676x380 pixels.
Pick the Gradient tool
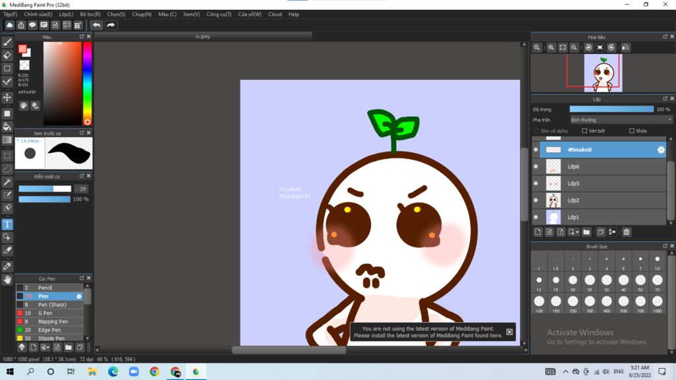7,140
